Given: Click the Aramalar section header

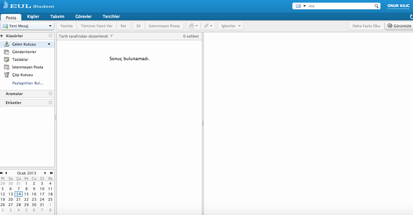Looking at the screenshot, I should (27, 94).
